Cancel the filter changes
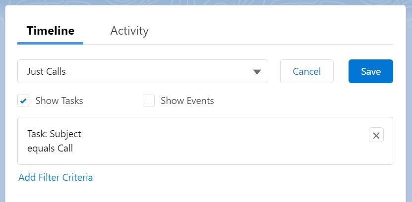 [x=306, y=71]
